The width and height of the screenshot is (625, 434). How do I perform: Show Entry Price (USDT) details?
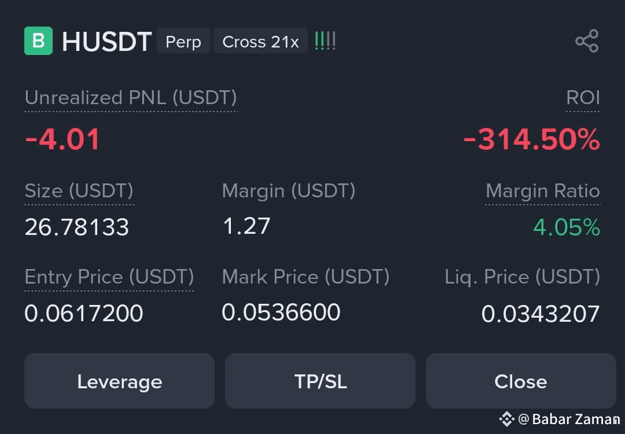pos(109,277)
